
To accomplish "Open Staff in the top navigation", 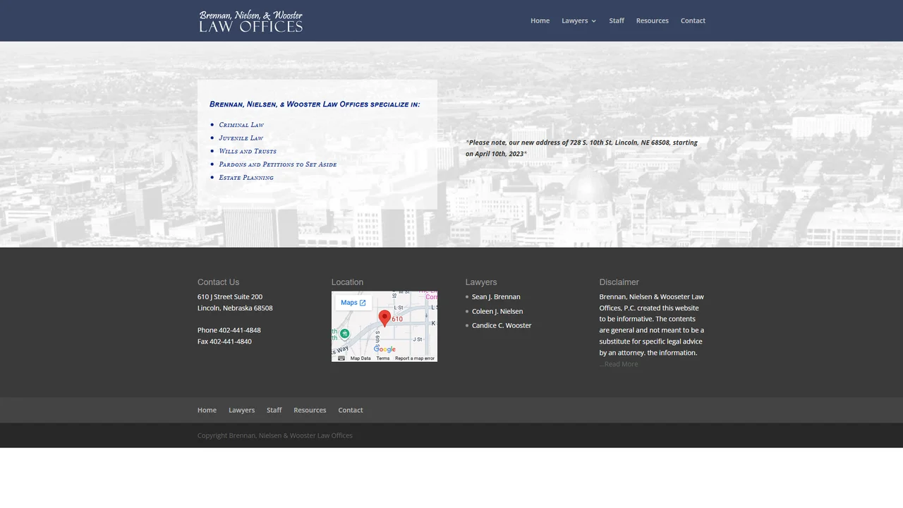I will point(617,20).
